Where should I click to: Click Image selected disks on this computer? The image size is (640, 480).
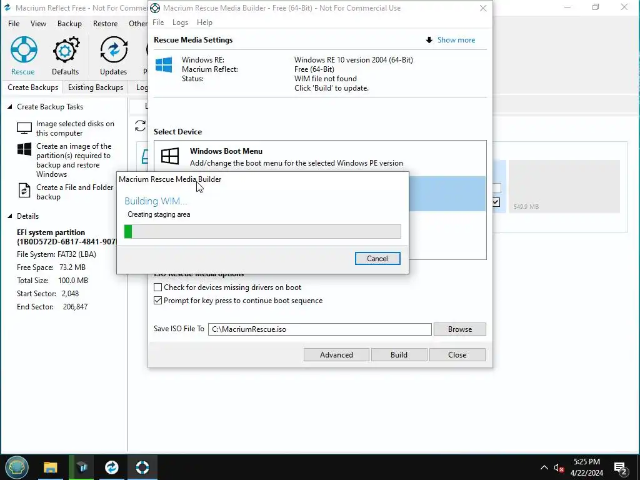tap(75, 128)
